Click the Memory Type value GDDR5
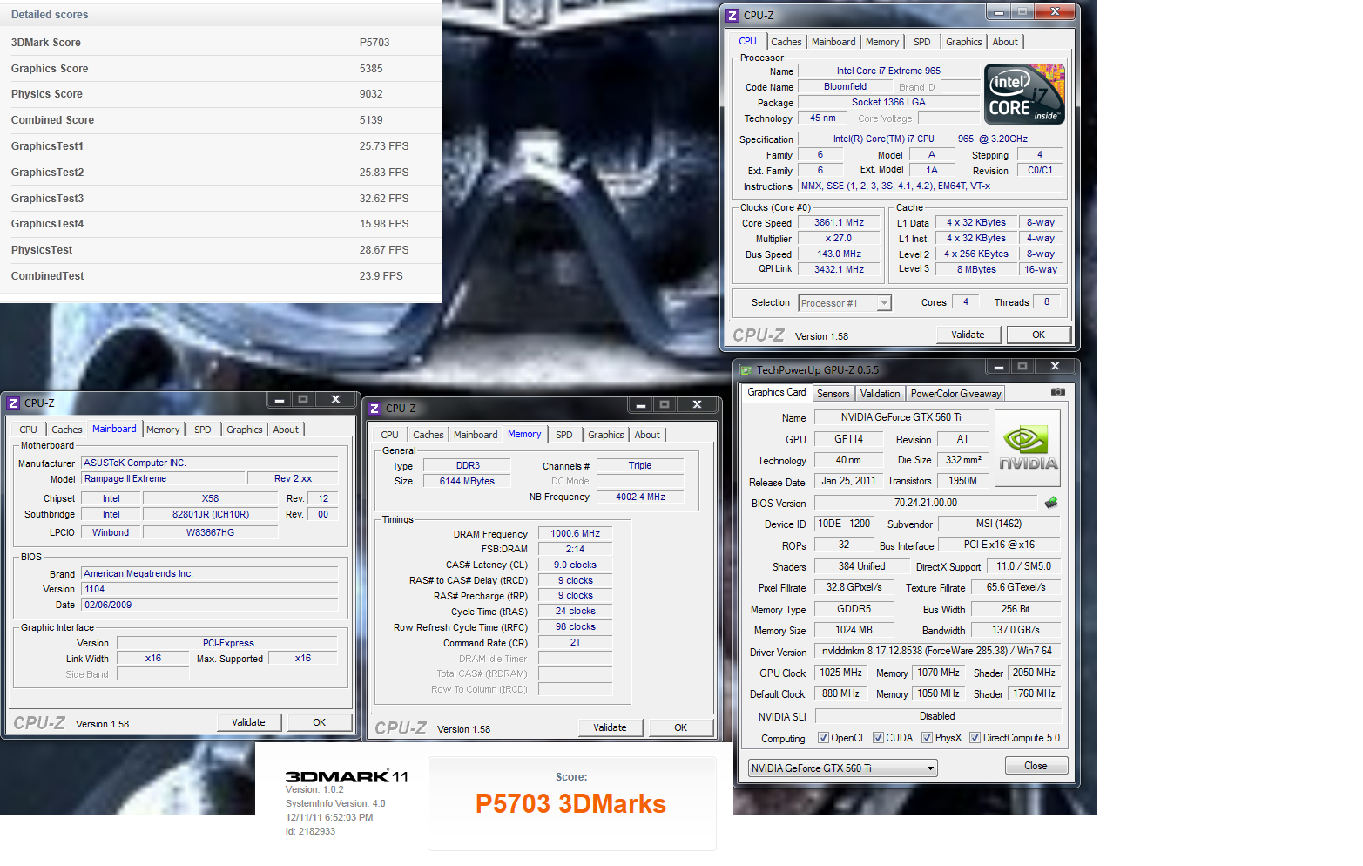This screenshot has height=866, width=1363. (854, 609)
